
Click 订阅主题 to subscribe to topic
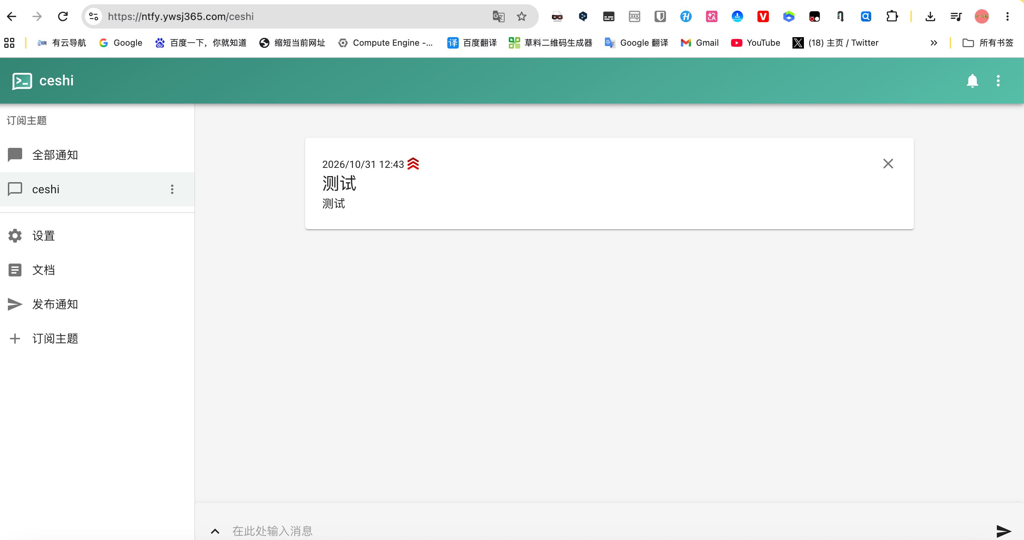pyautogui.click(x=97, y=338)
